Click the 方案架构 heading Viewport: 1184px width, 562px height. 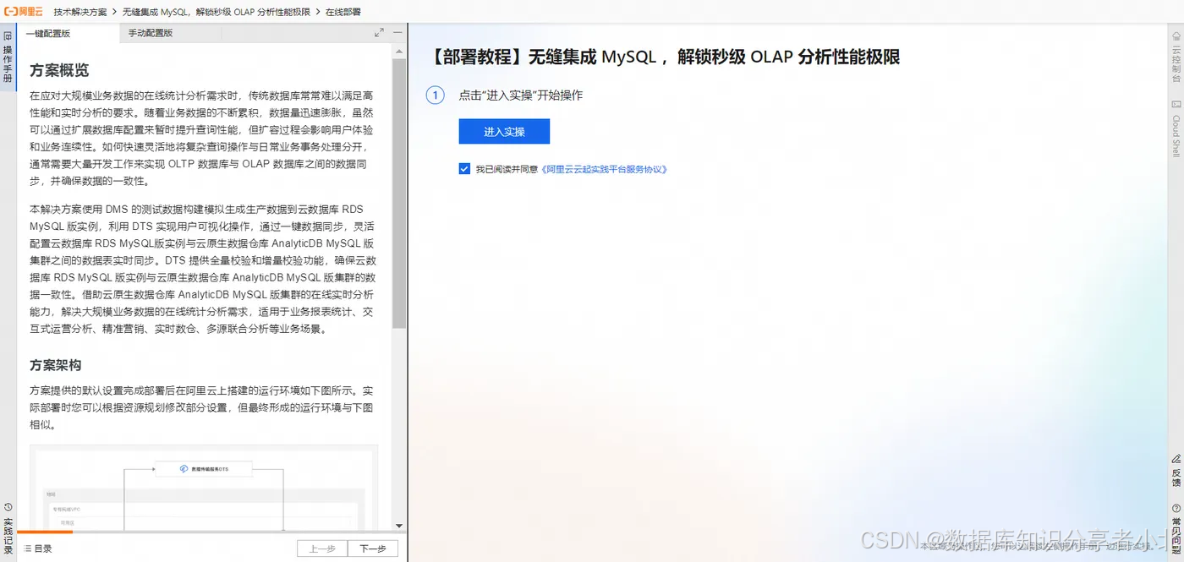click(56, 365)
